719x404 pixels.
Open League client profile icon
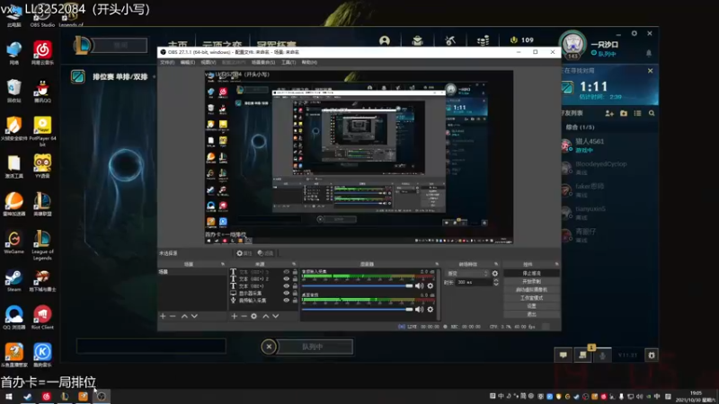coord(385,40)
